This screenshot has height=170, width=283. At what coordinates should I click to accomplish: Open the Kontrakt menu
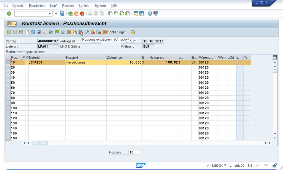[17, 6]
